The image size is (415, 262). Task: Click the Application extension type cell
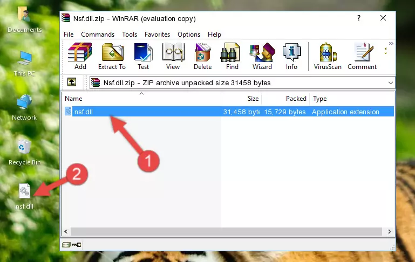(345, 112)
